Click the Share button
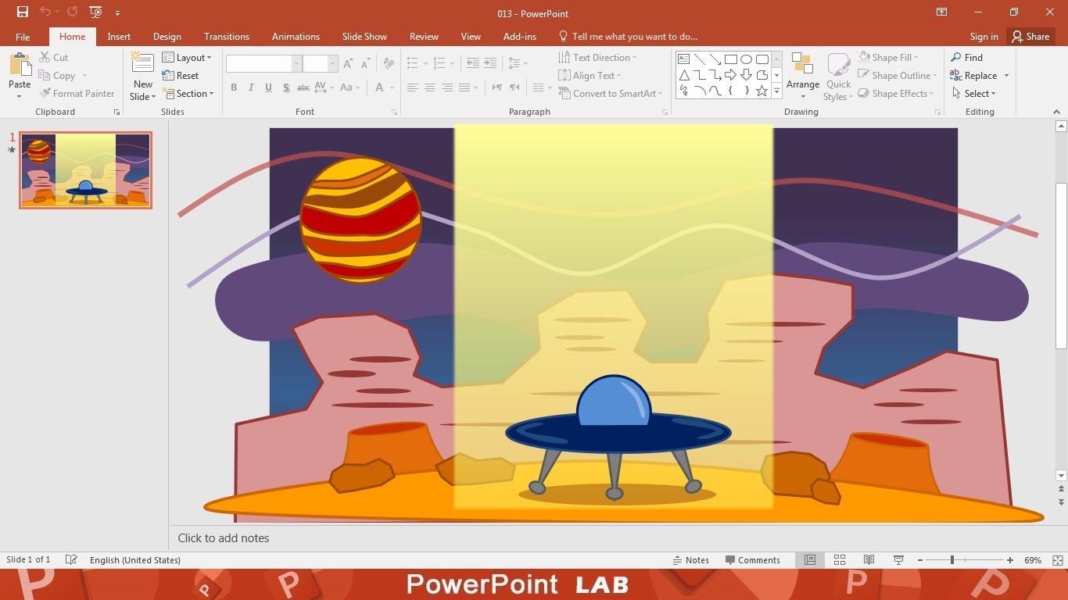Viewport: 1068px width, 600px height. point(1030,37)
